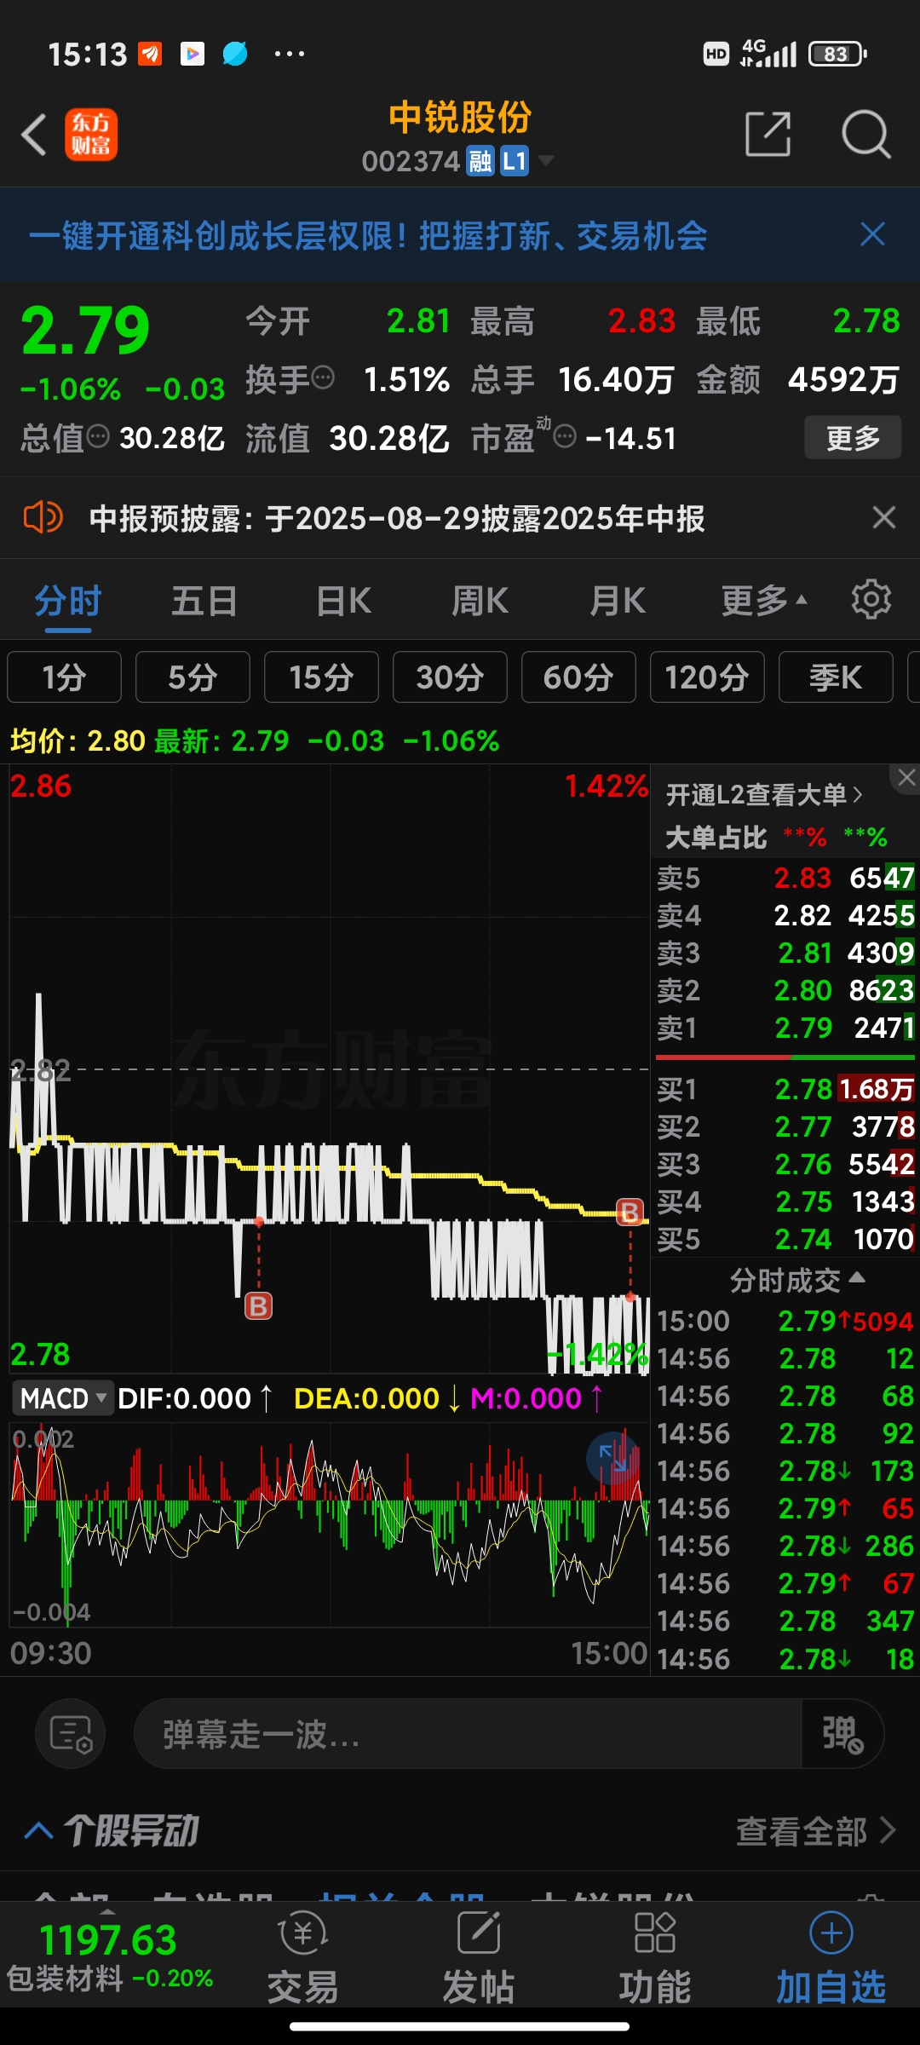Select the 1分 period button
The width and height of the screenshot is (920, 2045).
(65, 677)
